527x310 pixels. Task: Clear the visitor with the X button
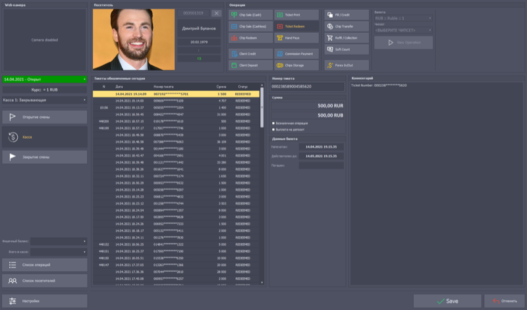point(216,13)
